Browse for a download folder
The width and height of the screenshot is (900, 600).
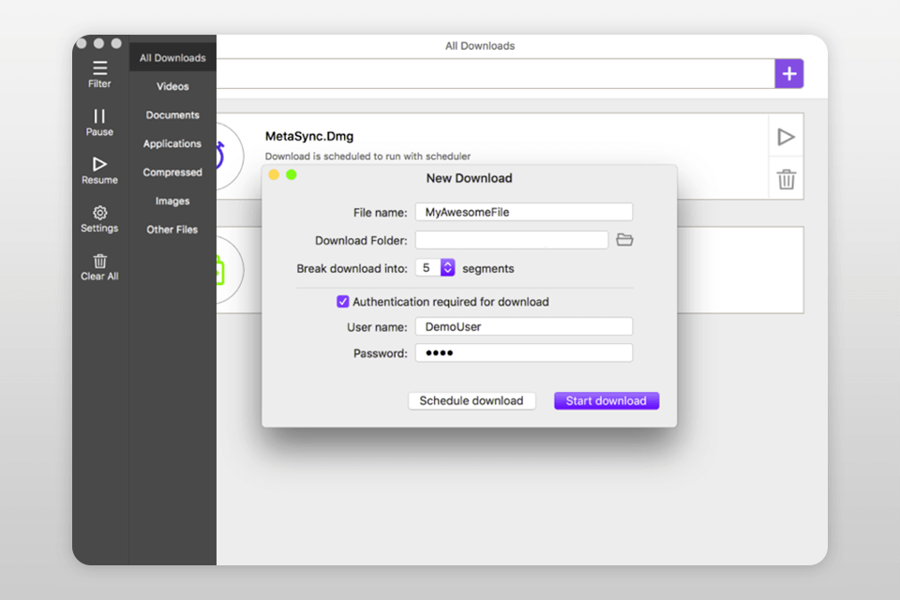[626, 240]
